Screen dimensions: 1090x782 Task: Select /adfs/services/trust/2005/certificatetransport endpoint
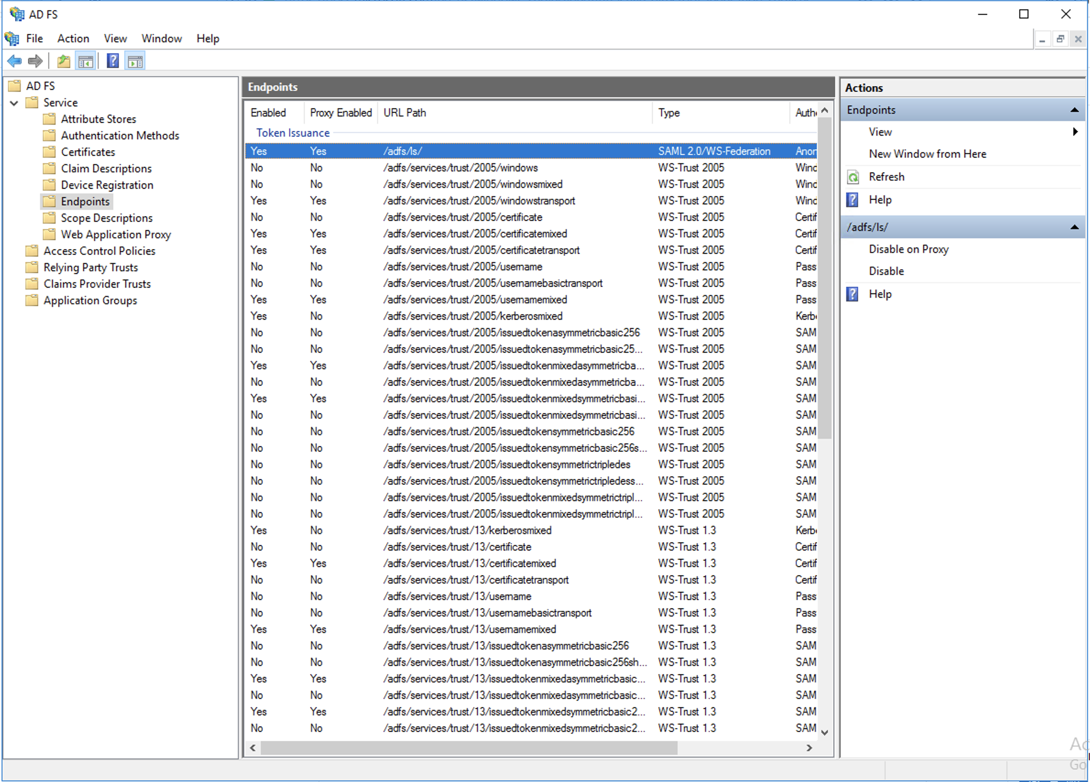pos(531,250)
